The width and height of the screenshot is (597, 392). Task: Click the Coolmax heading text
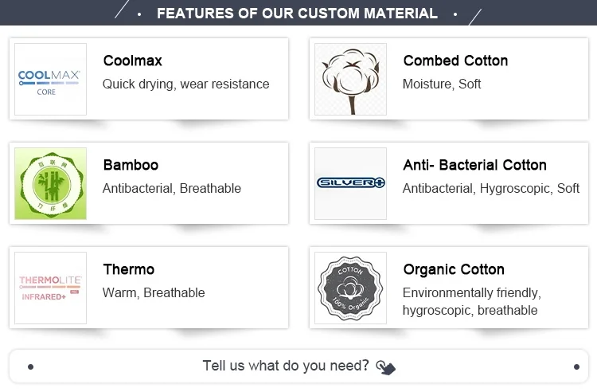coord(132,61)
